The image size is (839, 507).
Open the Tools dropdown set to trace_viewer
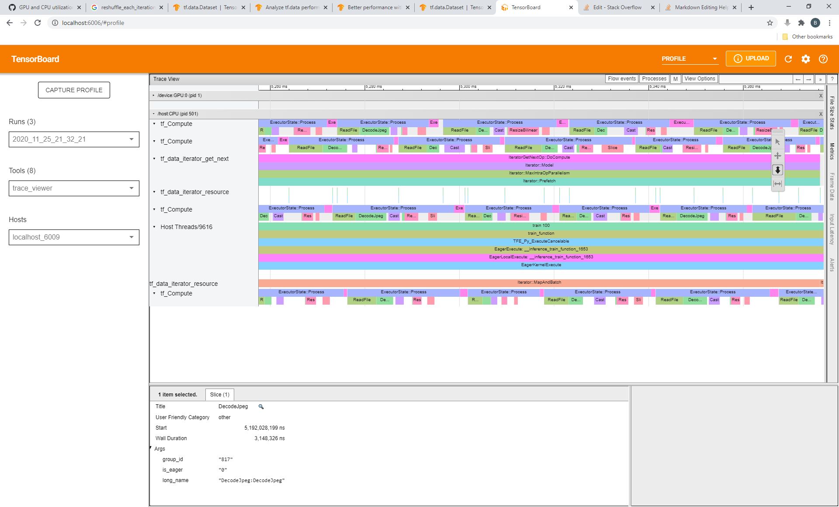(x=74, y=188)
